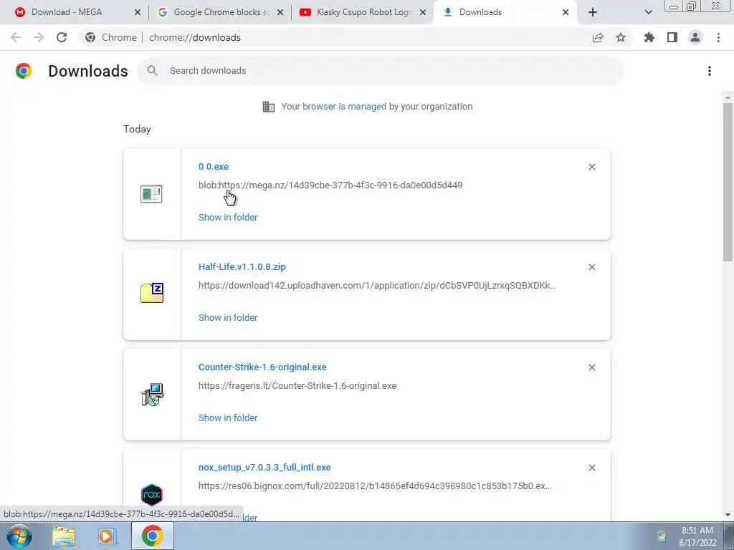Click the Chrome site info chip
The image size is (734, 550).
(111, 37)
